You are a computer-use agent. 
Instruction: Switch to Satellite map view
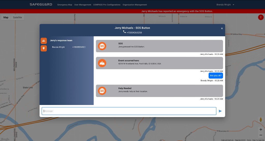[17, 17]
